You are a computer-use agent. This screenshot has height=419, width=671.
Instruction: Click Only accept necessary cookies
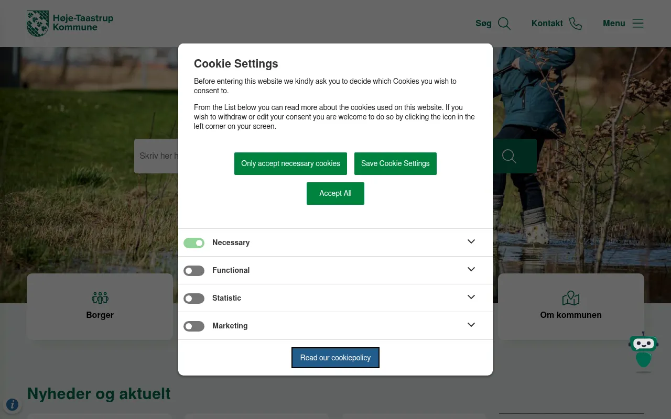(290, 163)
